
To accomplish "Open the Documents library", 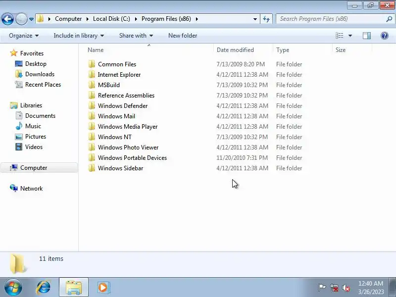I will pyautogui.click(x=40, y=116).
